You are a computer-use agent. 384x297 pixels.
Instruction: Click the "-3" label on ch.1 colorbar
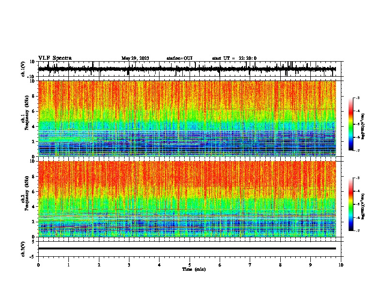(x=358, y=98)
